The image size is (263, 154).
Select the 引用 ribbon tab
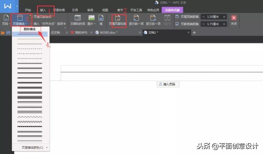75,10
